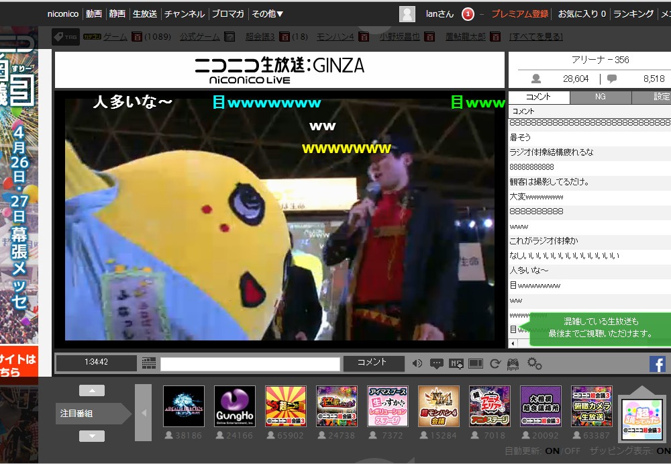
Task: Open the 公式ゲーム tag link
Action: click(200, 37)
